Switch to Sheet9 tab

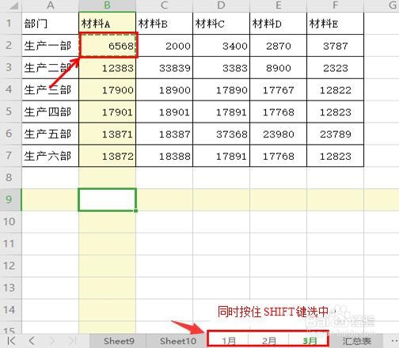coord(119,341)
